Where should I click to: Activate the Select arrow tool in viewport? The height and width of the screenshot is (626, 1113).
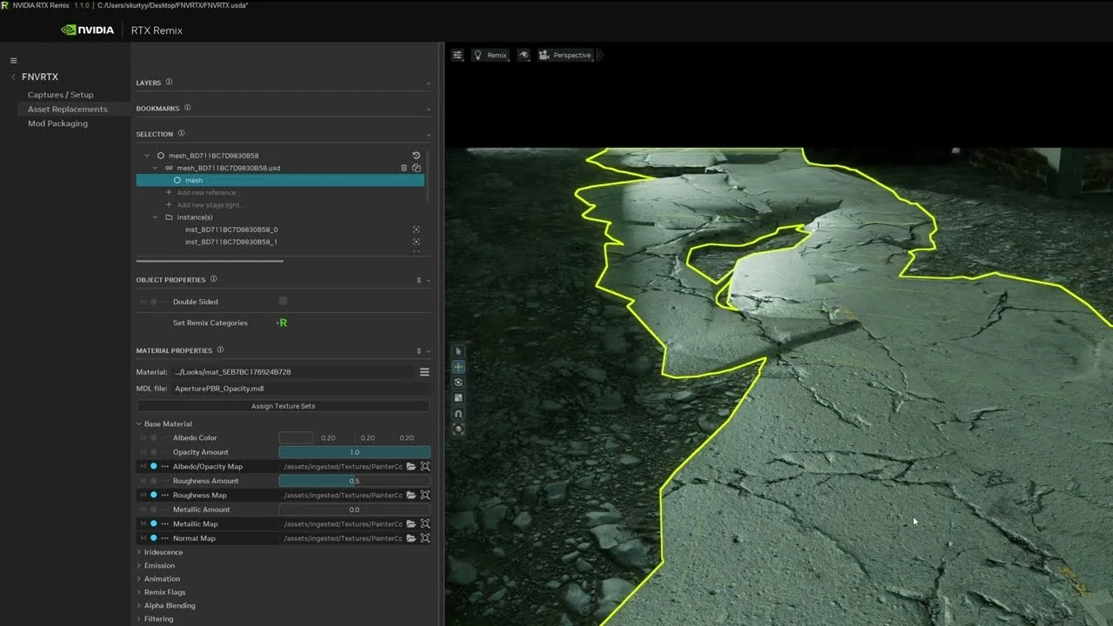458,351
